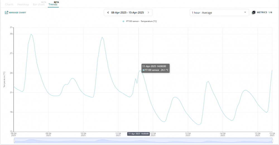Advance date range with right chevron
This screenshot has height=145, width=279.
148,12
